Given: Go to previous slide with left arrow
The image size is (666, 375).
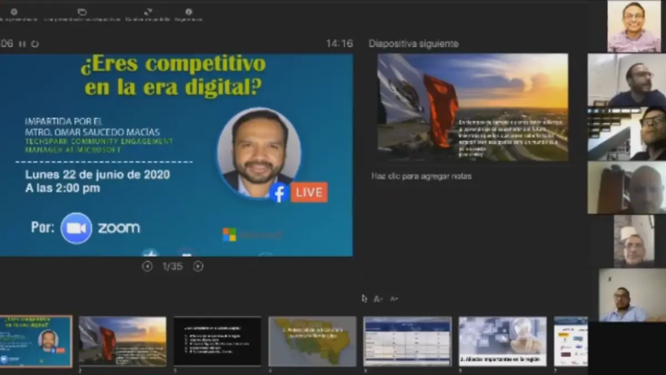Looking at the screenshot, I should point(147,267).
